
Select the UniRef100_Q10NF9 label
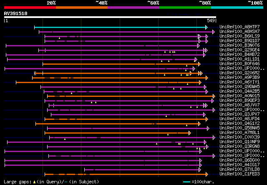pos(239,142)
